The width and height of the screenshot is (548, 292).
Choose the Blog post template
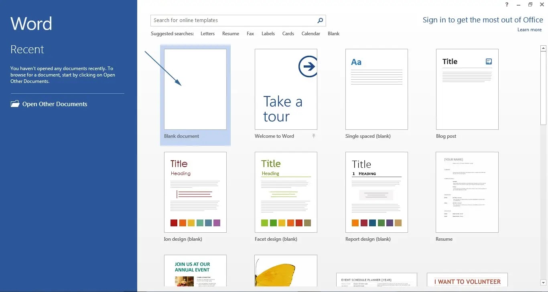(467, 89)
